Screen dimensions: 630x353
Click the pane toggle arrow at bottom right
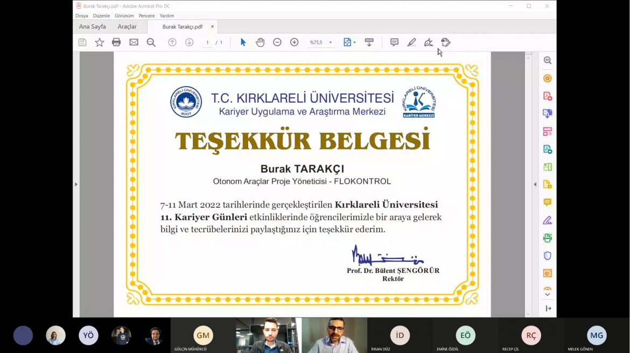tap(549, 308)
